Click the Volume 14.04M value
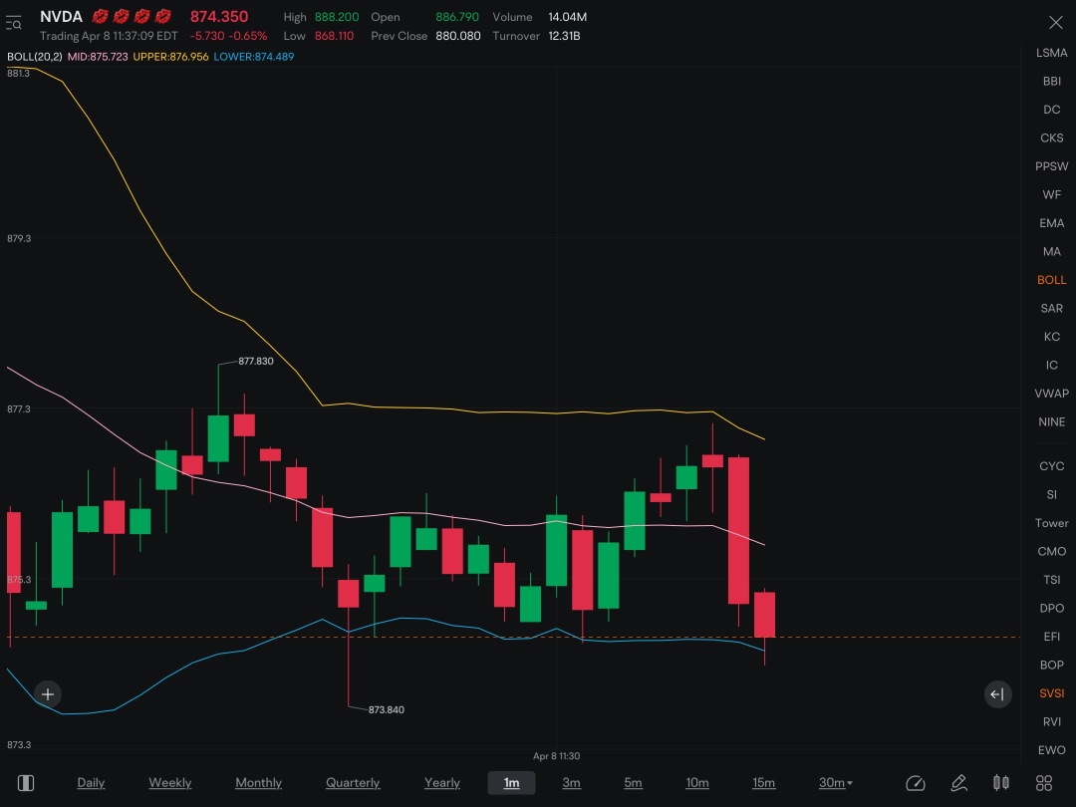The image size is (1076, 807). tap(567, 17)
